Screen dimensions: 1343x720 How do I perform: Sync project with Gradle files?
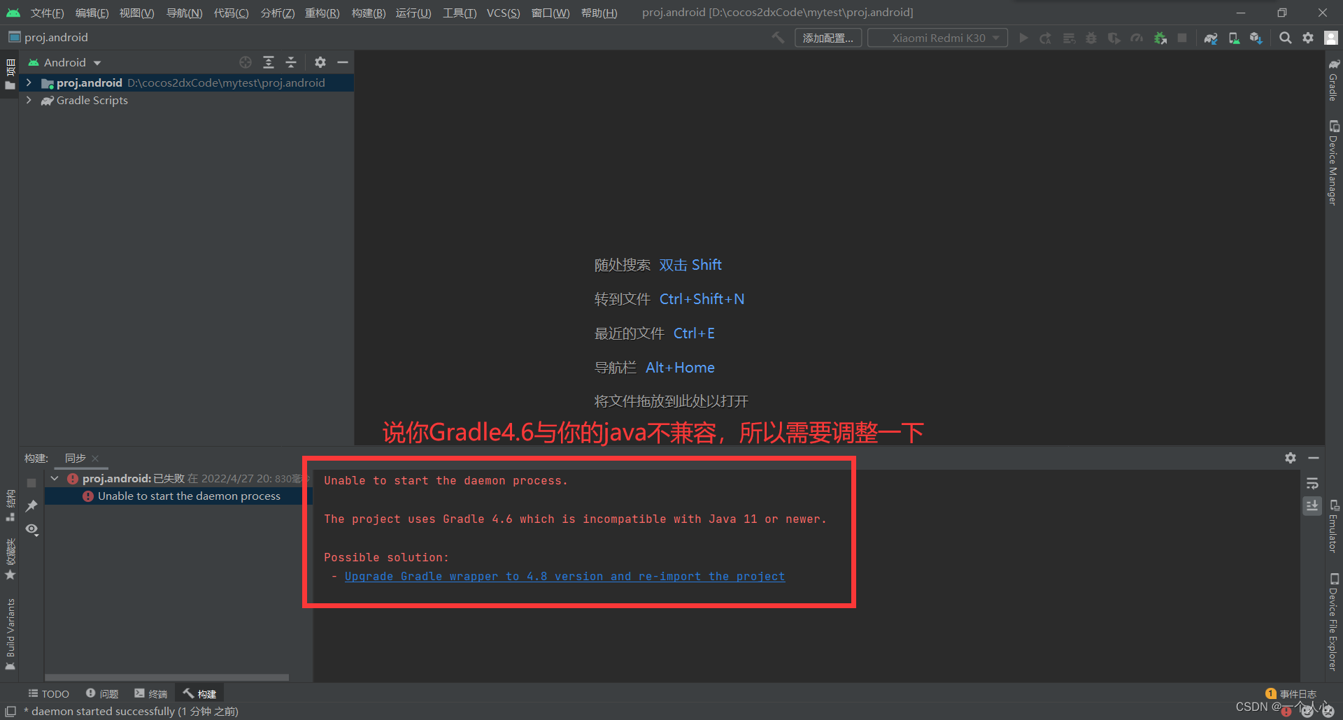coord(1210,38)
